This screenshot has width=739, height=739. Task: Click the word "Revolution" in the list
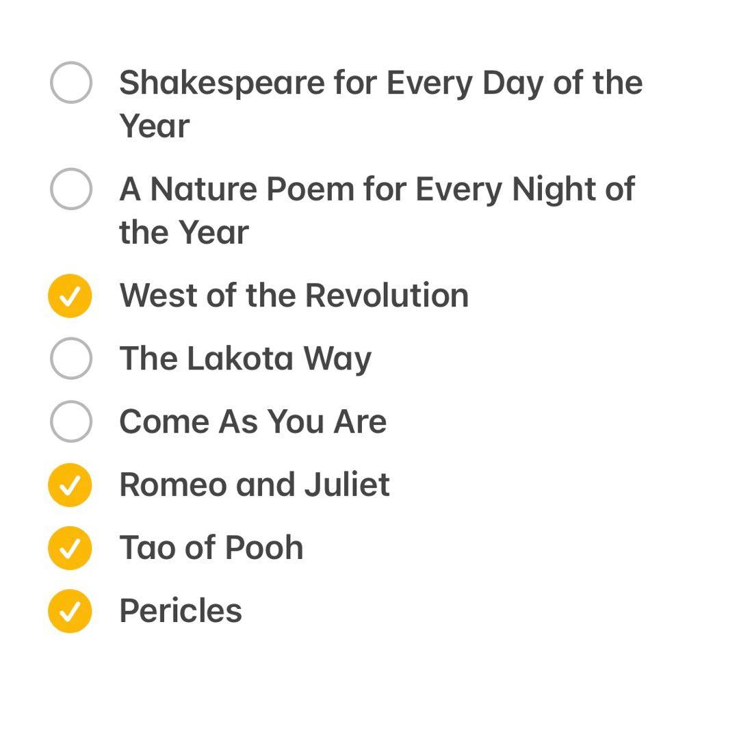pyautogui.click(x=387, y=296)
